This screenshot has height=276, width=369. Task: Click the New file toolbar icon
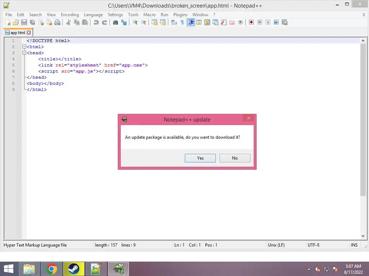point(8,22)
